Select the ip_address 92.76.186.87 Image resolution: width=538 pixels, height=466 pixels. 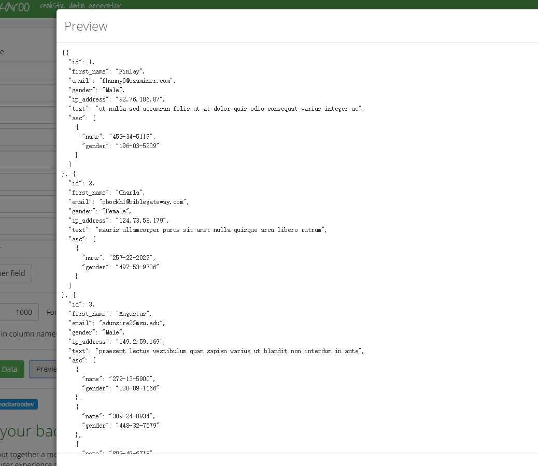pyautogui.click(x=140, y=99)
